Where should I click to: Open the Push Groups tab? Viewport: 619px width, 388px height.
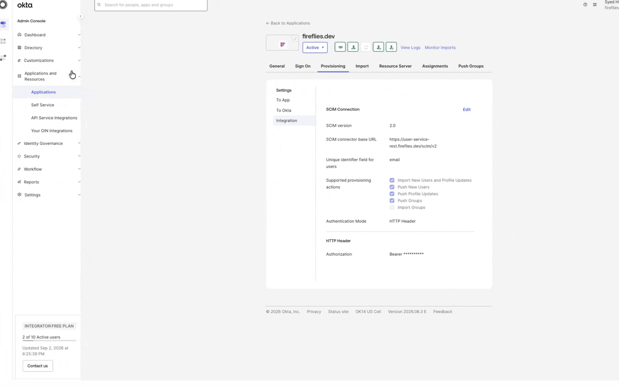pos(471,66)
